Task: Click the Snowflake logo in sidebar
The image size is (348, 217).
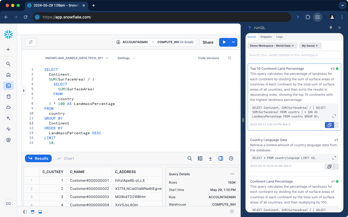Action: click(8, 34)
